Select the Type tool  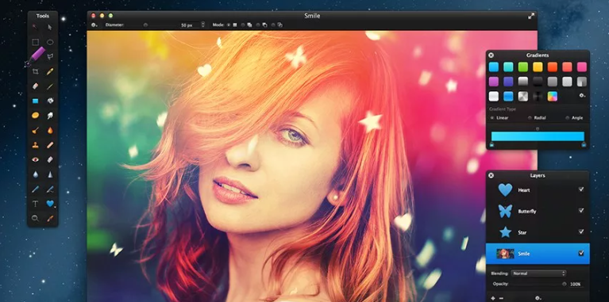click(35, 204)
